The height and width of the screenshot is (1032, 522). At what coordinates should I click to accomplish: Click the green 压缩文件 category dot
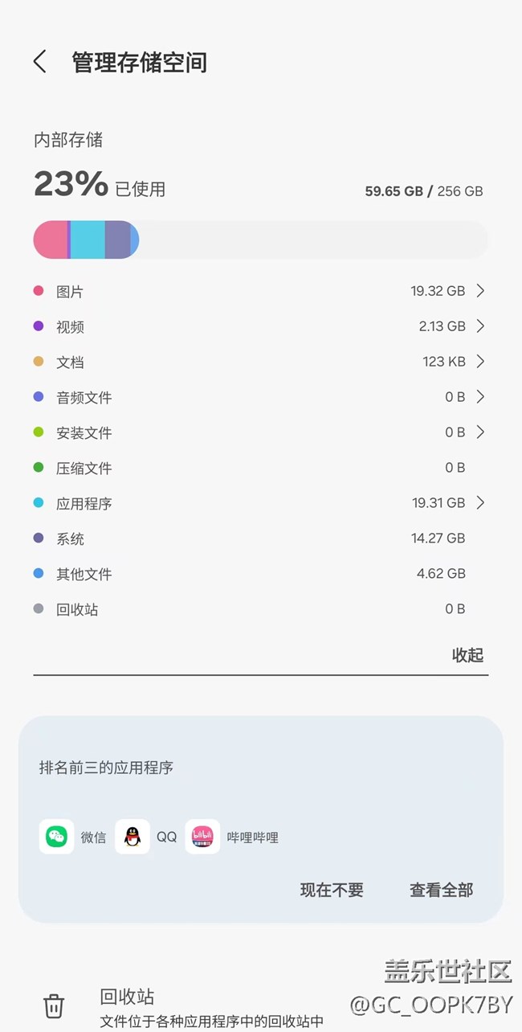38,468
